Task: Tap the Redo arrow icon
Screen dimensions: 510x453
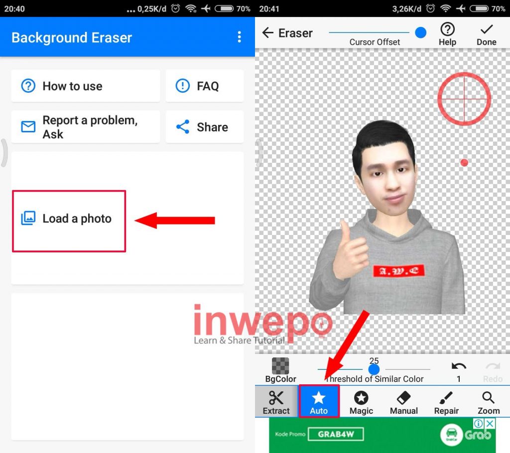Action: (x=493, y=366)
